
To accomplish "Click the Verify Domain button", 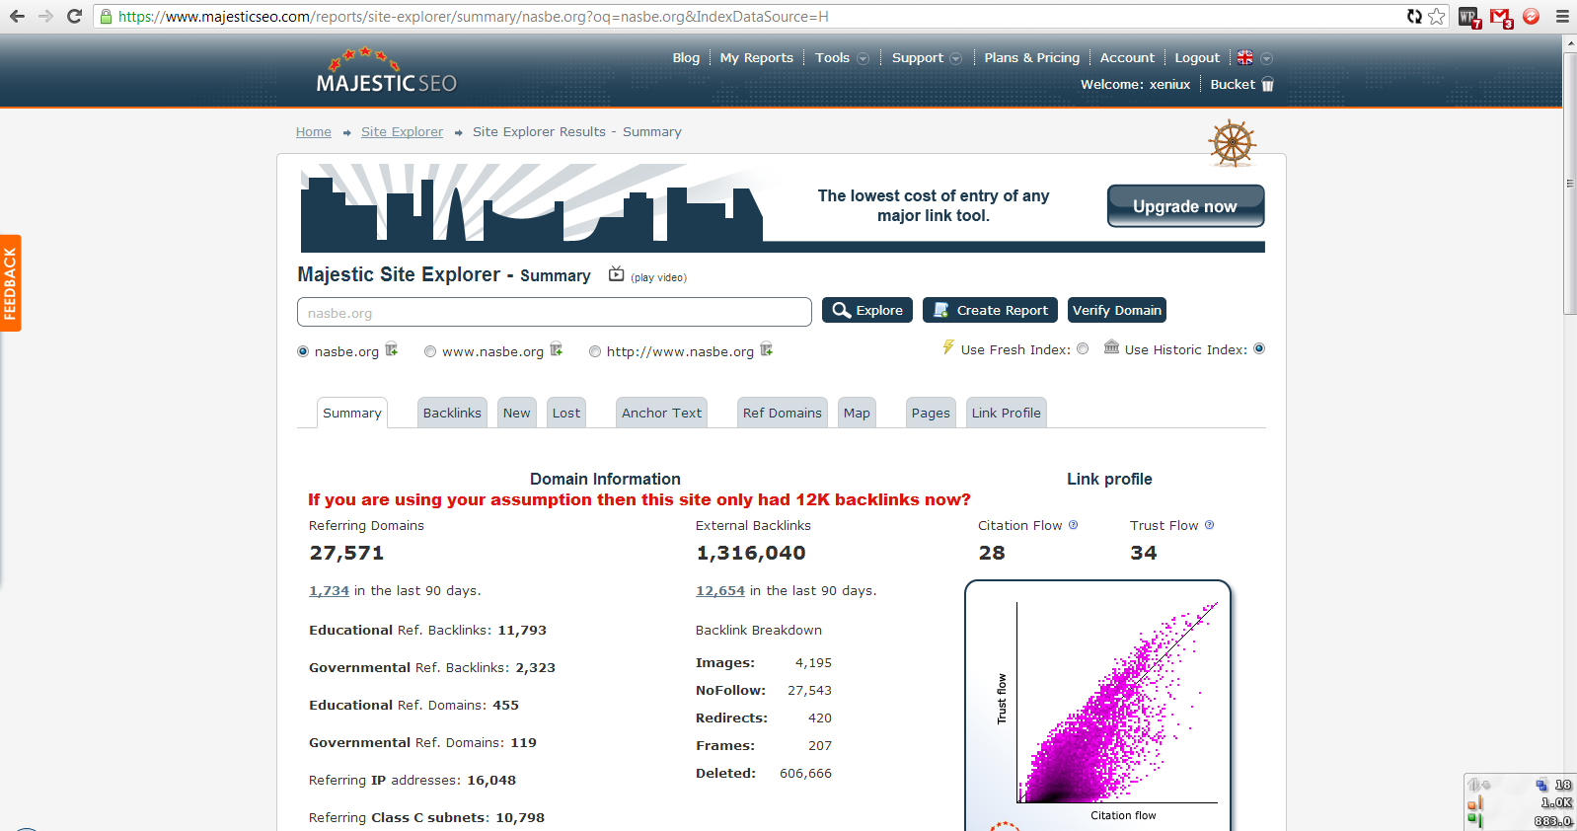I will coord(1117,310).
